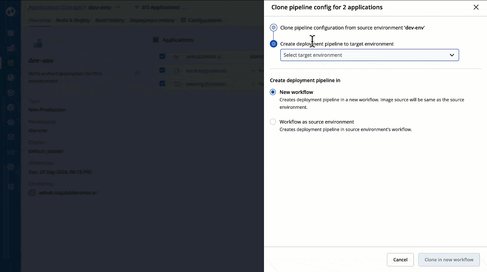Choose 'Workflow as source environment' radio option
The height and width of the screenshot is (272, 487).
click(273, 122)
